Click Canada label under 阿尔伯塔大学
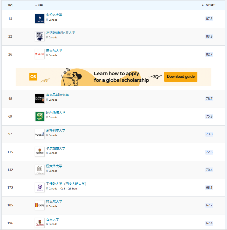 (53, 118)
